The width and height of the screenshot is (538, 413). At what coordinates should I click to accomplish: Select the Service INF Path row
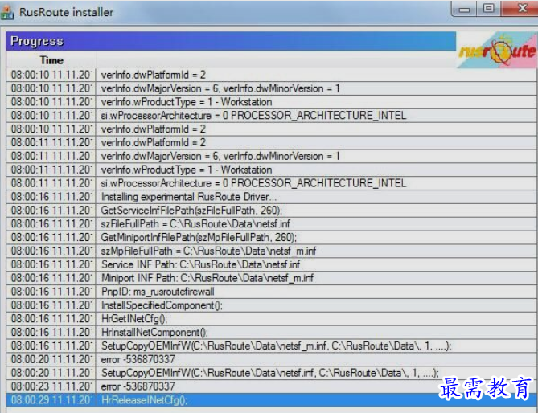[x=271, y=264]
